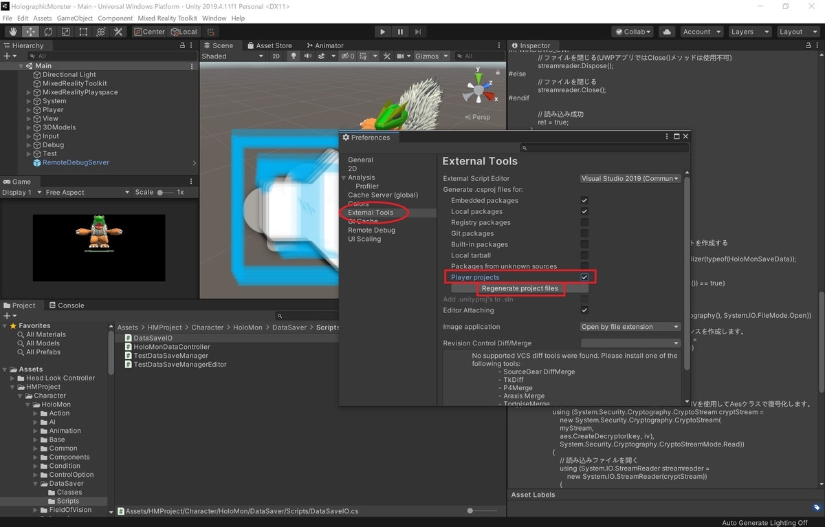The image size is (825, 527).
Task: Open External Script Editor dropdown
Action: [630, 178]
